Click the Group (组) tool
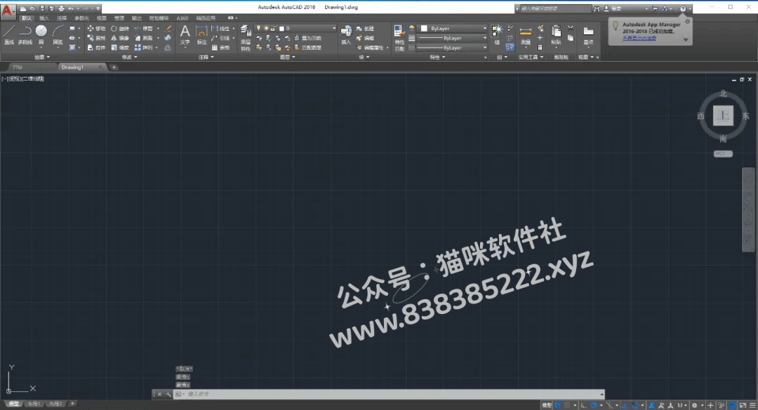This screenshot has width=758, height=410. [x=497, y=34]
